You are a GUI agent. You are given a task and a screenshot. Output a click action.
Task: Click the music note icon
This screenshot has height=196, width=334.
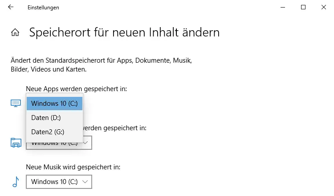[16, 181]
